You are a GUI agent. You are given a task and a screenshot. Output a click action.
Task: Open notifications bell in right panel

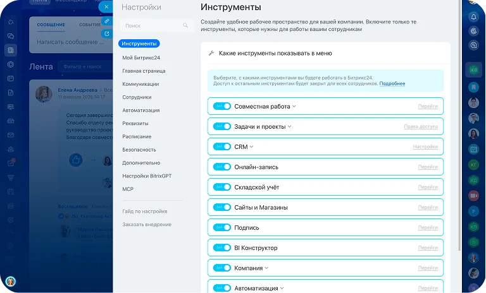click(x=473, y=17)
